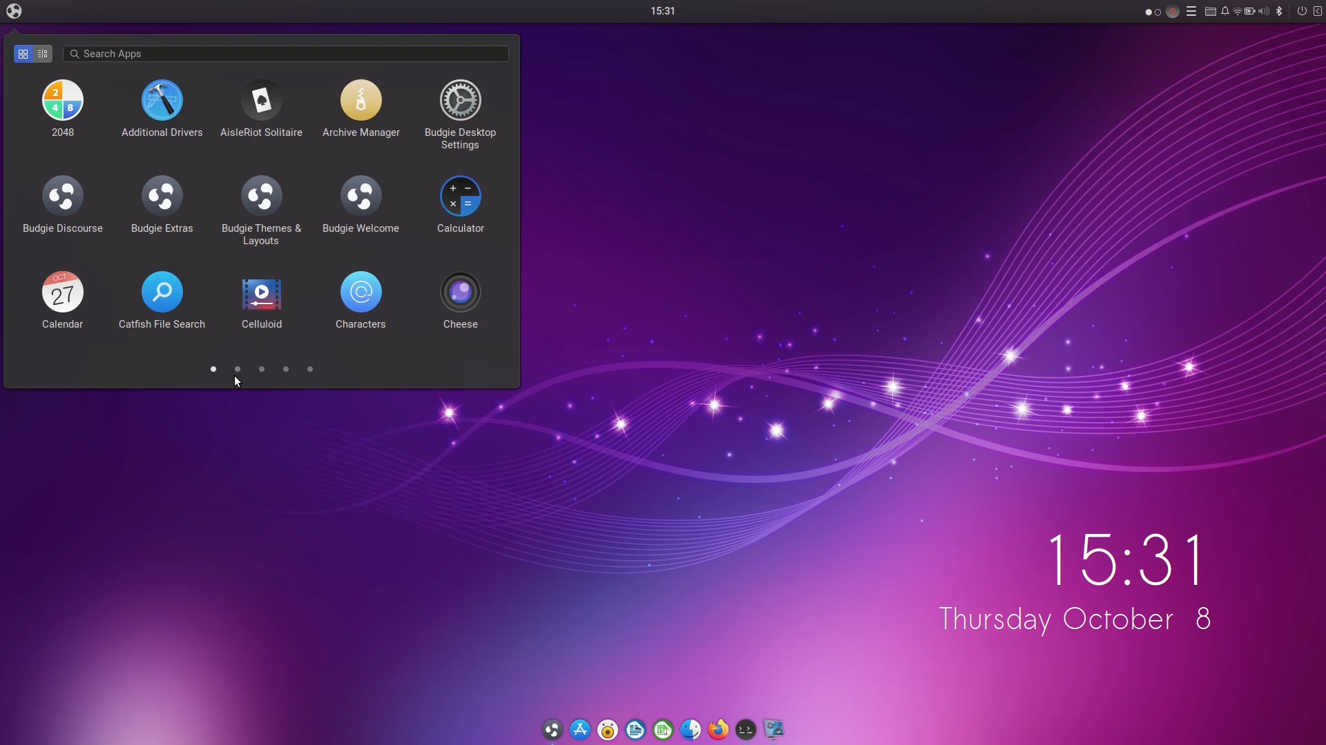Image resolution: width=1326 pixels, height=745 pixels.
Task: Switch to first workspace indicator
Action: (x=1149, y=12)
